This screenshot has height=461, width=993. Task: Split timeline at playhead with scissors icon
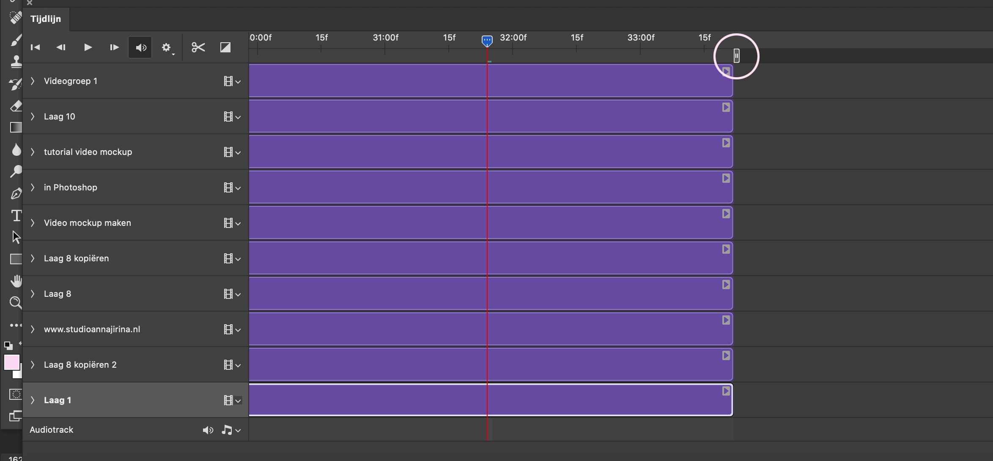tap(198, 47)
